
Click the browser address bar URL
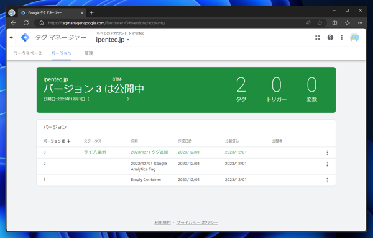coord(106,23)
